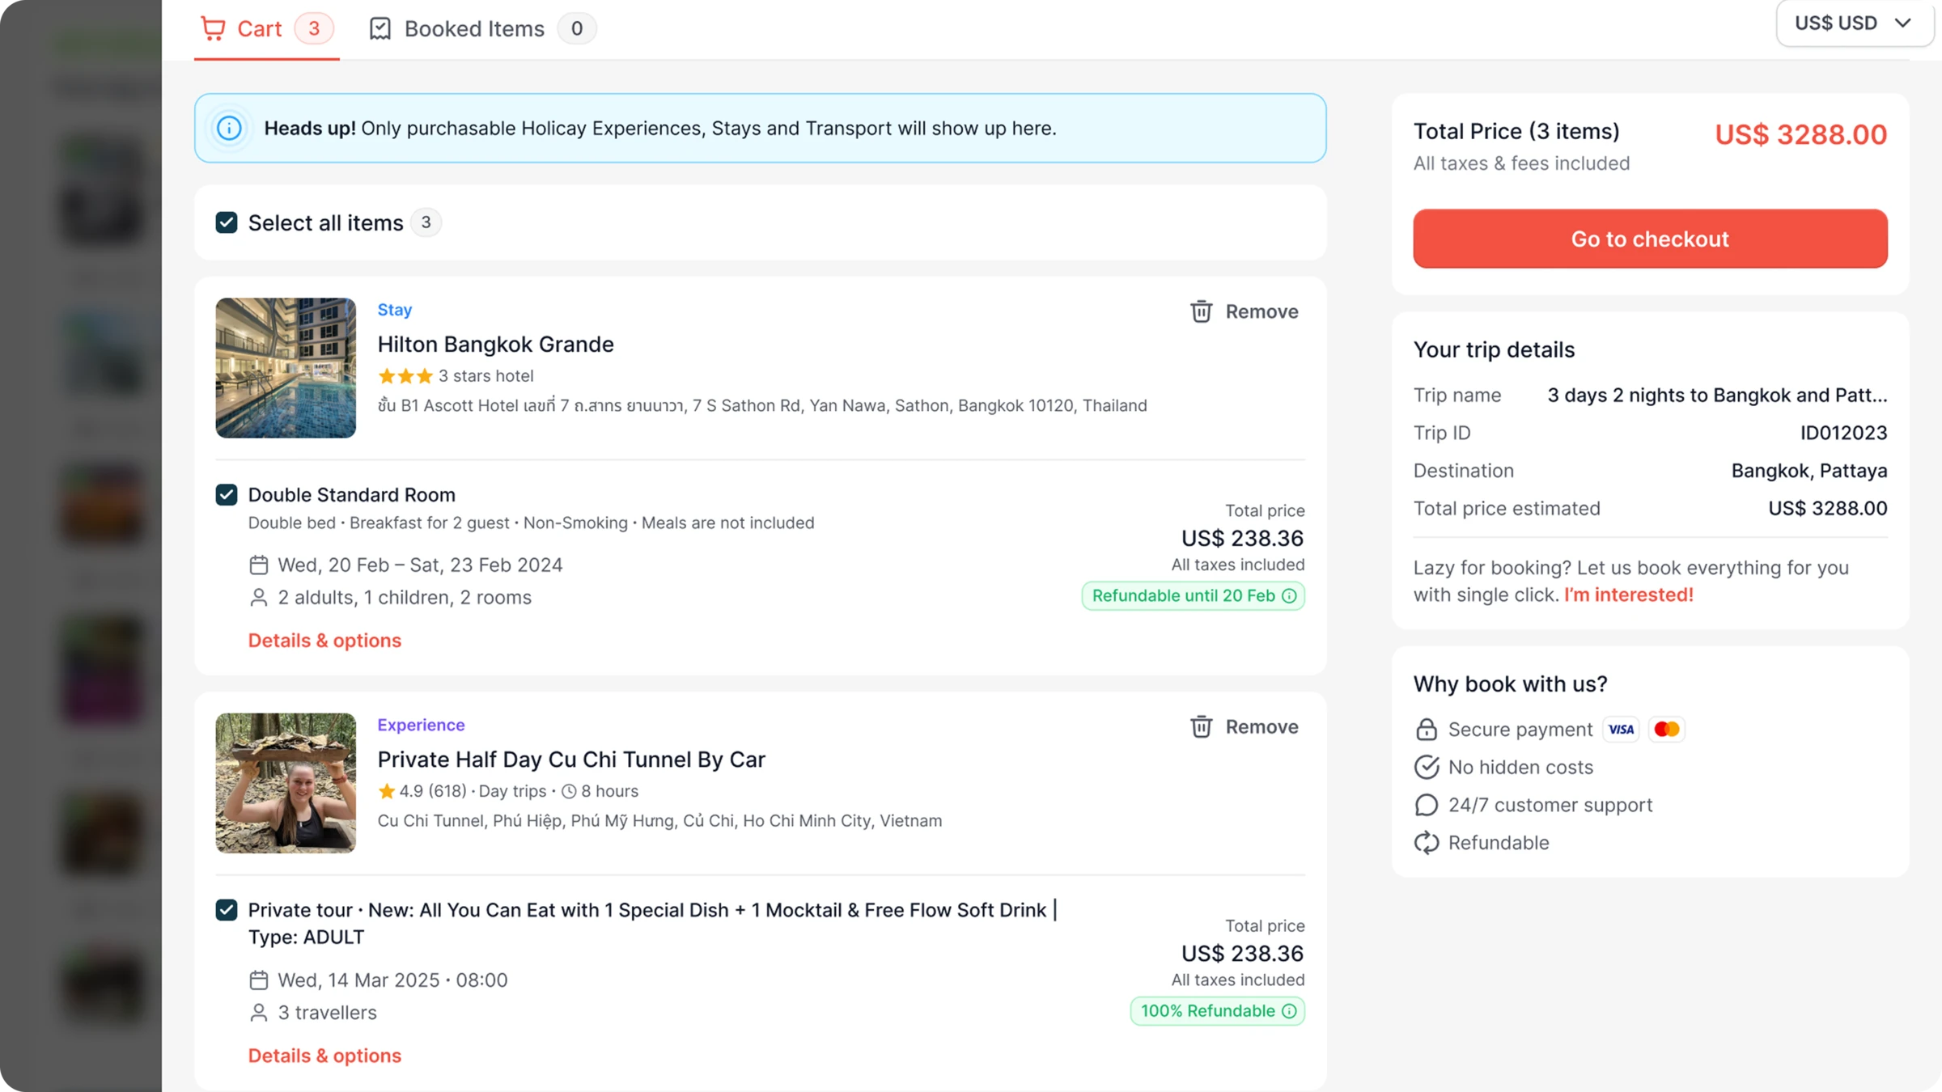The height and width of the screenshot is (1092, 1942).
Task: Uncheck the Select all items checkbox
Action: pyautogui.click(x=227, y=222)
